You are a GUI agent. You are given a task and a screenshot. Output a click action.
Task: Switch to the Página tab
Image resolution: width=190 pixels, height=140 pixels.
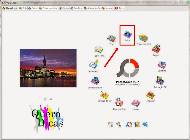pyautogui.click(x=64, y=8)
